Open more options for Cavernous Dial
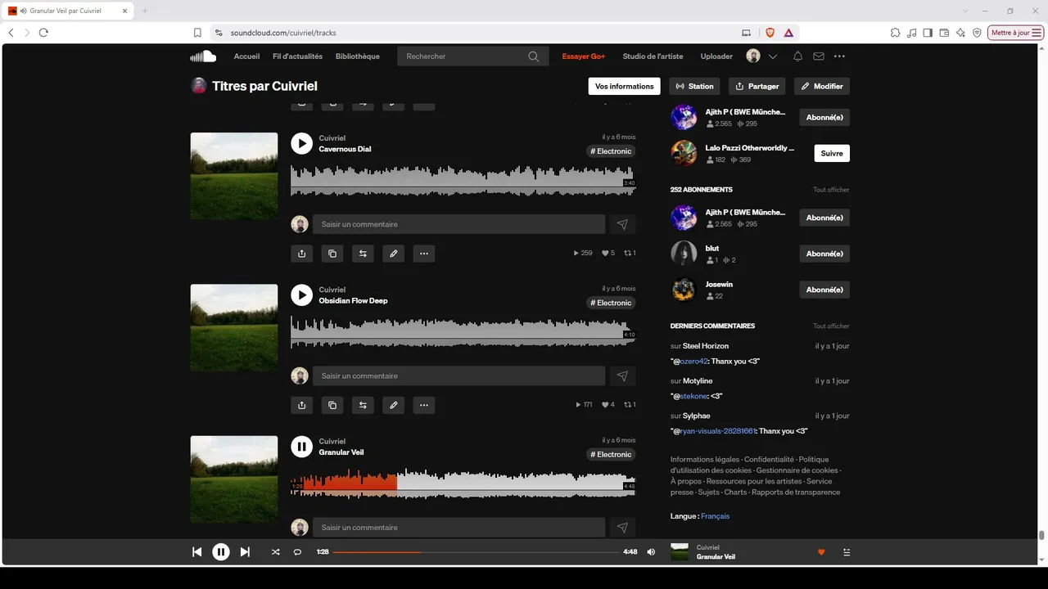 424,254
